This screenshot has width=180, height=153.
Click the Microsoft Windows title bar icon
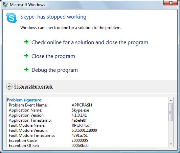pyautogui.click(x=5, y=5)
